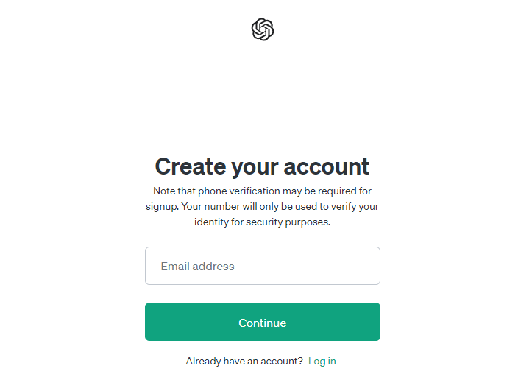Click the 'signup. Your number' text line
The height and width of the screenshot is (377, 532).
[x=262, y=206]
